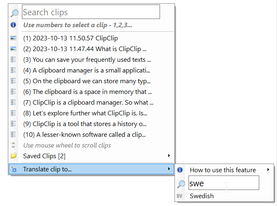Click the yellow folder icon of Saved Clips

(x=13, y=156)
